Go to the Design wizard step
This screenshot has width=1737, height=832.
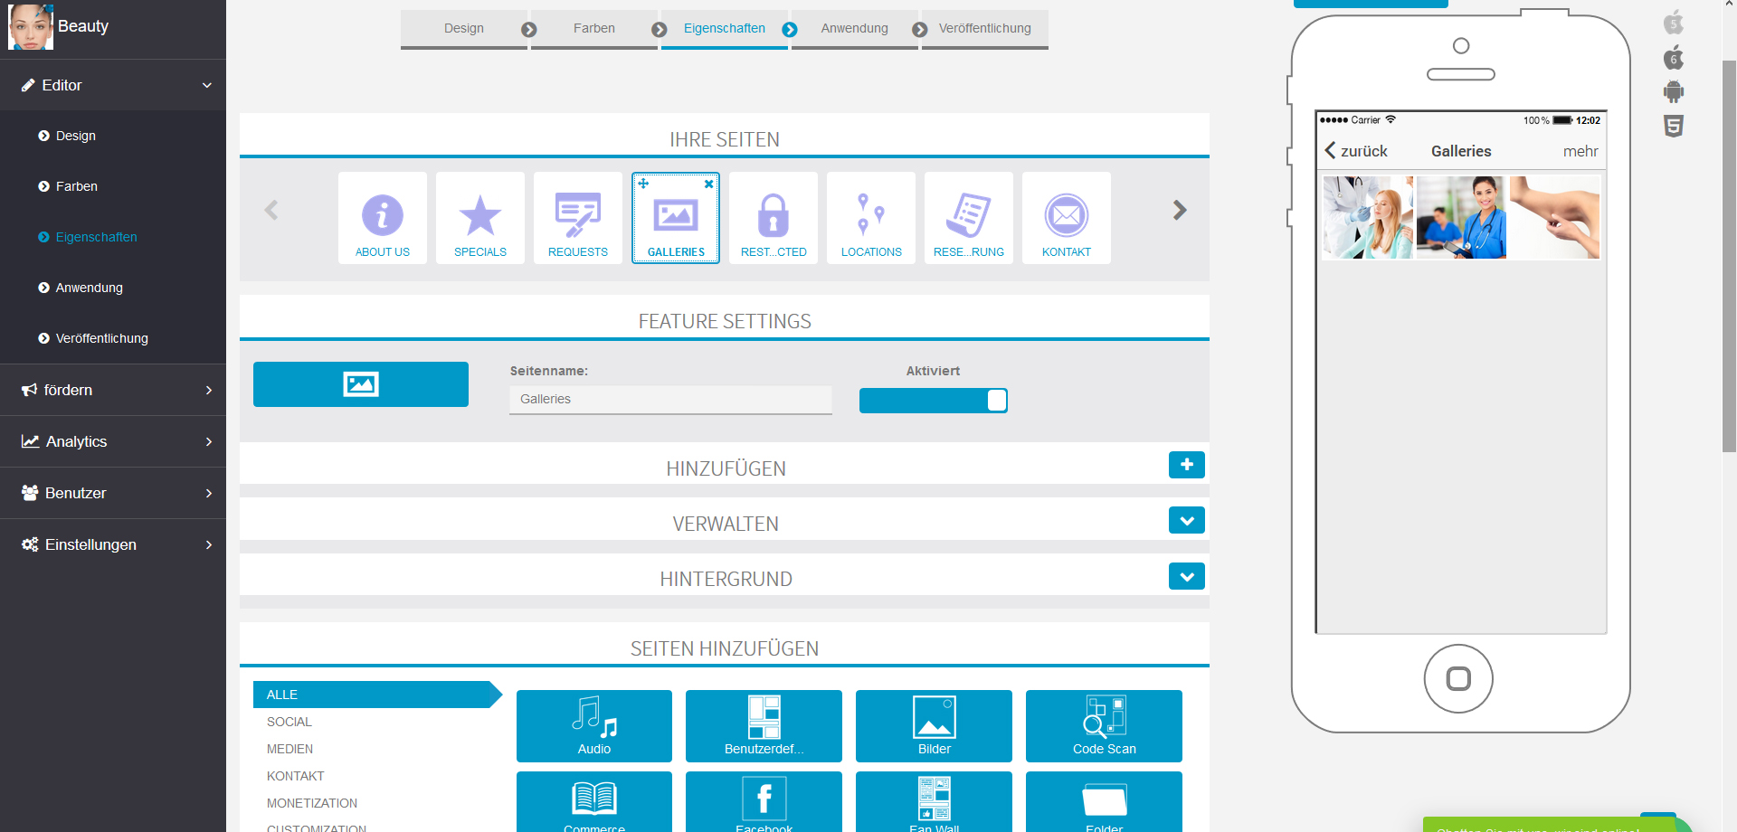click(x=464, y=29)
